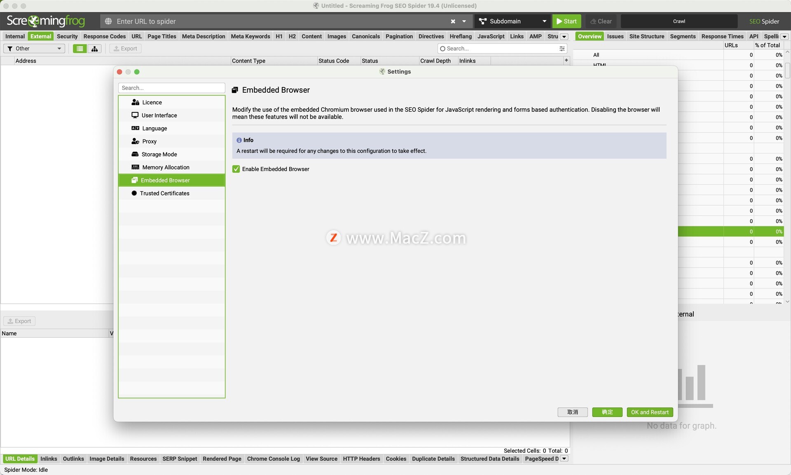Open the Page Titles tab
Image resolution: width=791 pixels, height=475 pixels.
(x=161, y=36)
